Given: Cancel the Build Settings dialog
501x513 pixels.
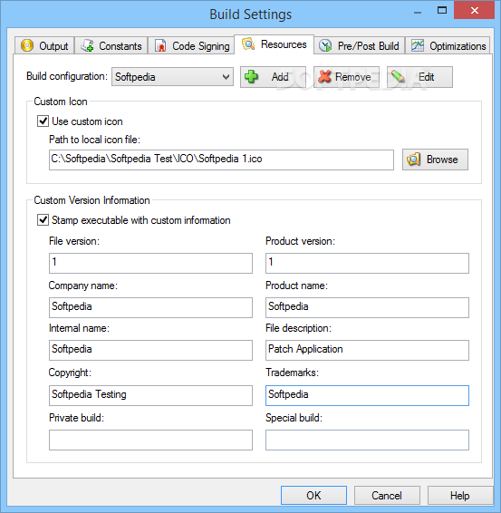Looking at the screenshot, I should point(387,496).
